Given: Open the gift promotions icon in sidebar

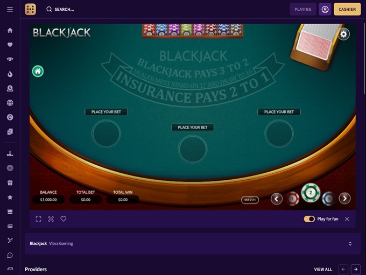Looking at the screenshot, I should (x=10, y=183).
